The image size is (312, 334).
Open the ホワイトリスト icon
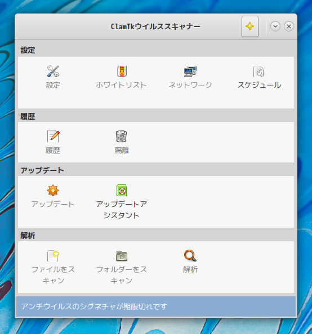click(x=122, y=71)
